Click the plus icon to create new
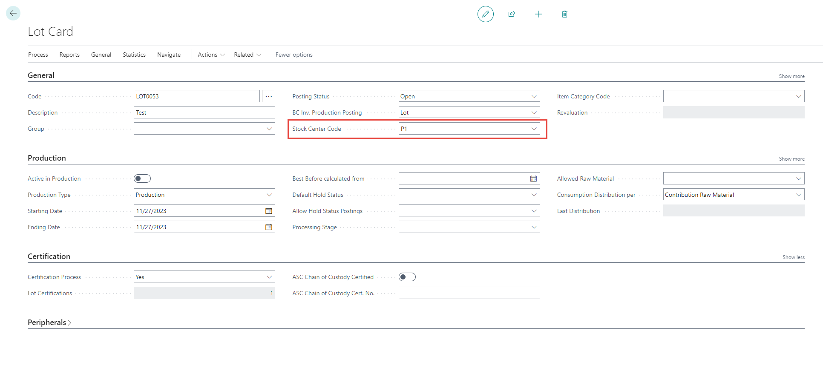 coord(538,14)
